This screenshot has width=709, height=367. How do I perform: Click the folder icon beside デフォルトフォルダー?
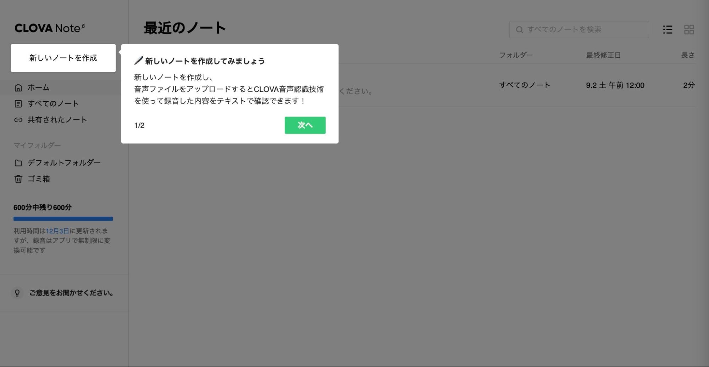point(18,163)
